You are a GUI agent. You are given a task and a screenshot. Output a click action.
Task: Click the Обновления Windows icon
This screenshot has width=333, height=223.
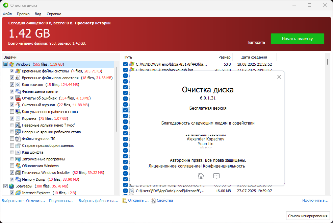[18, 166]
